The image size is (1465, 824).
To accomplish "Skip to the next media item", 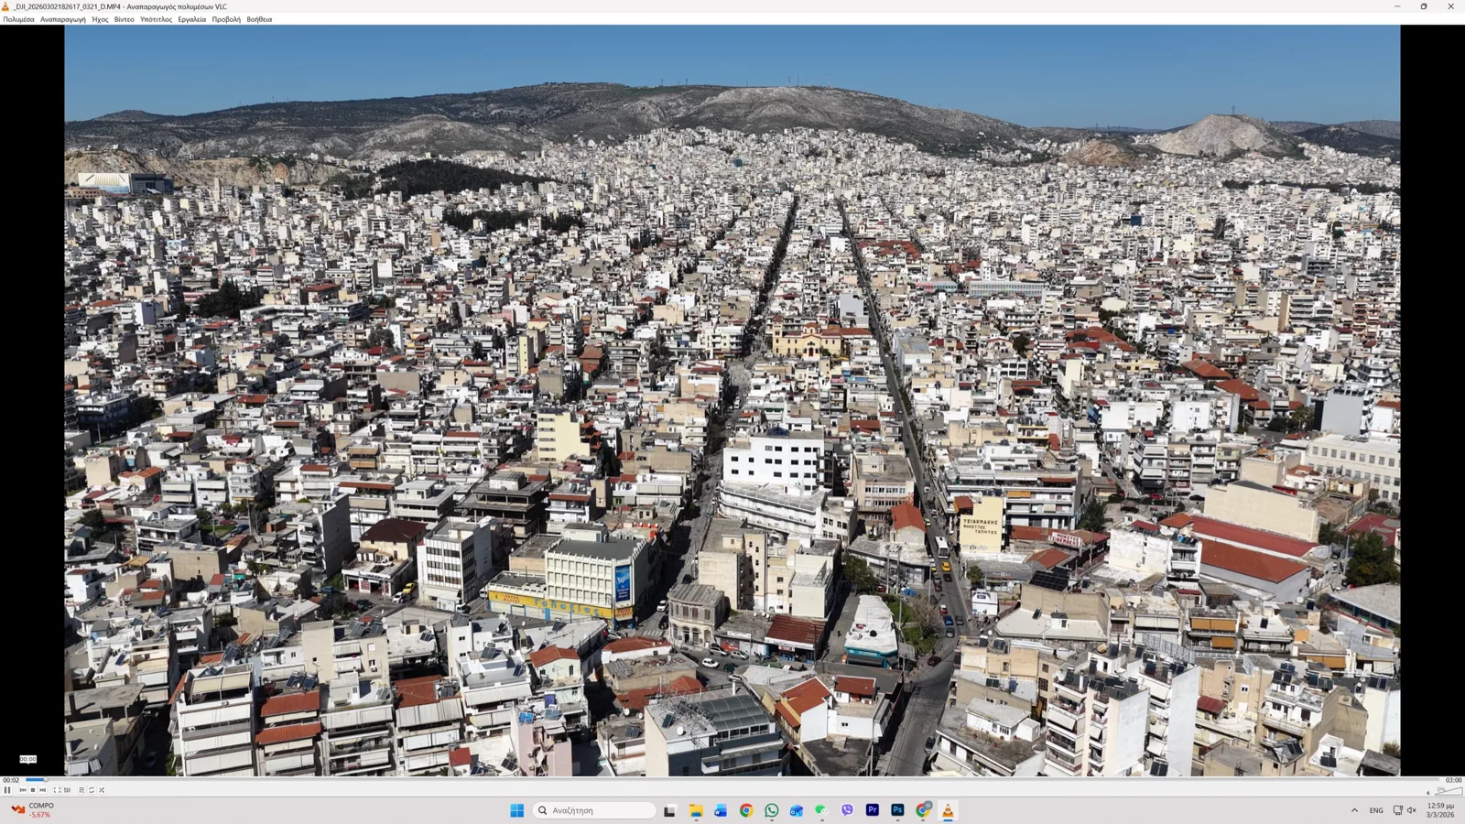I will (42, 790).
